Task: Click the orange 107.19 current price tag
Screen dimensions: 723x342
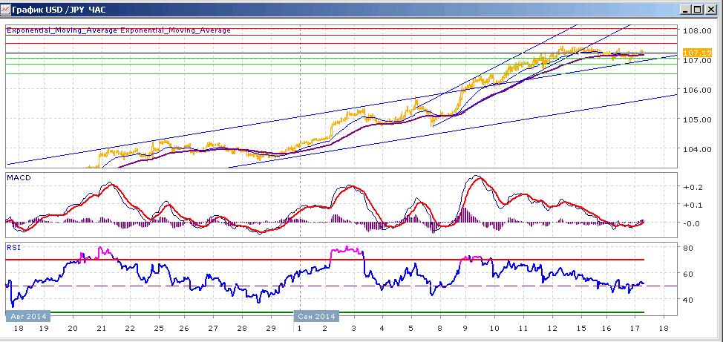Action: (693, 53)
